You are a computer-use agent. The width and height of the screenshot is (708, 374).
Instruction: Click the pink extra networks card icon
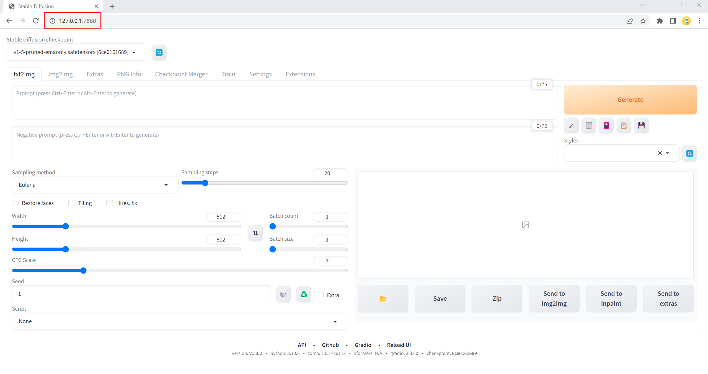click(x=606, y=126)
